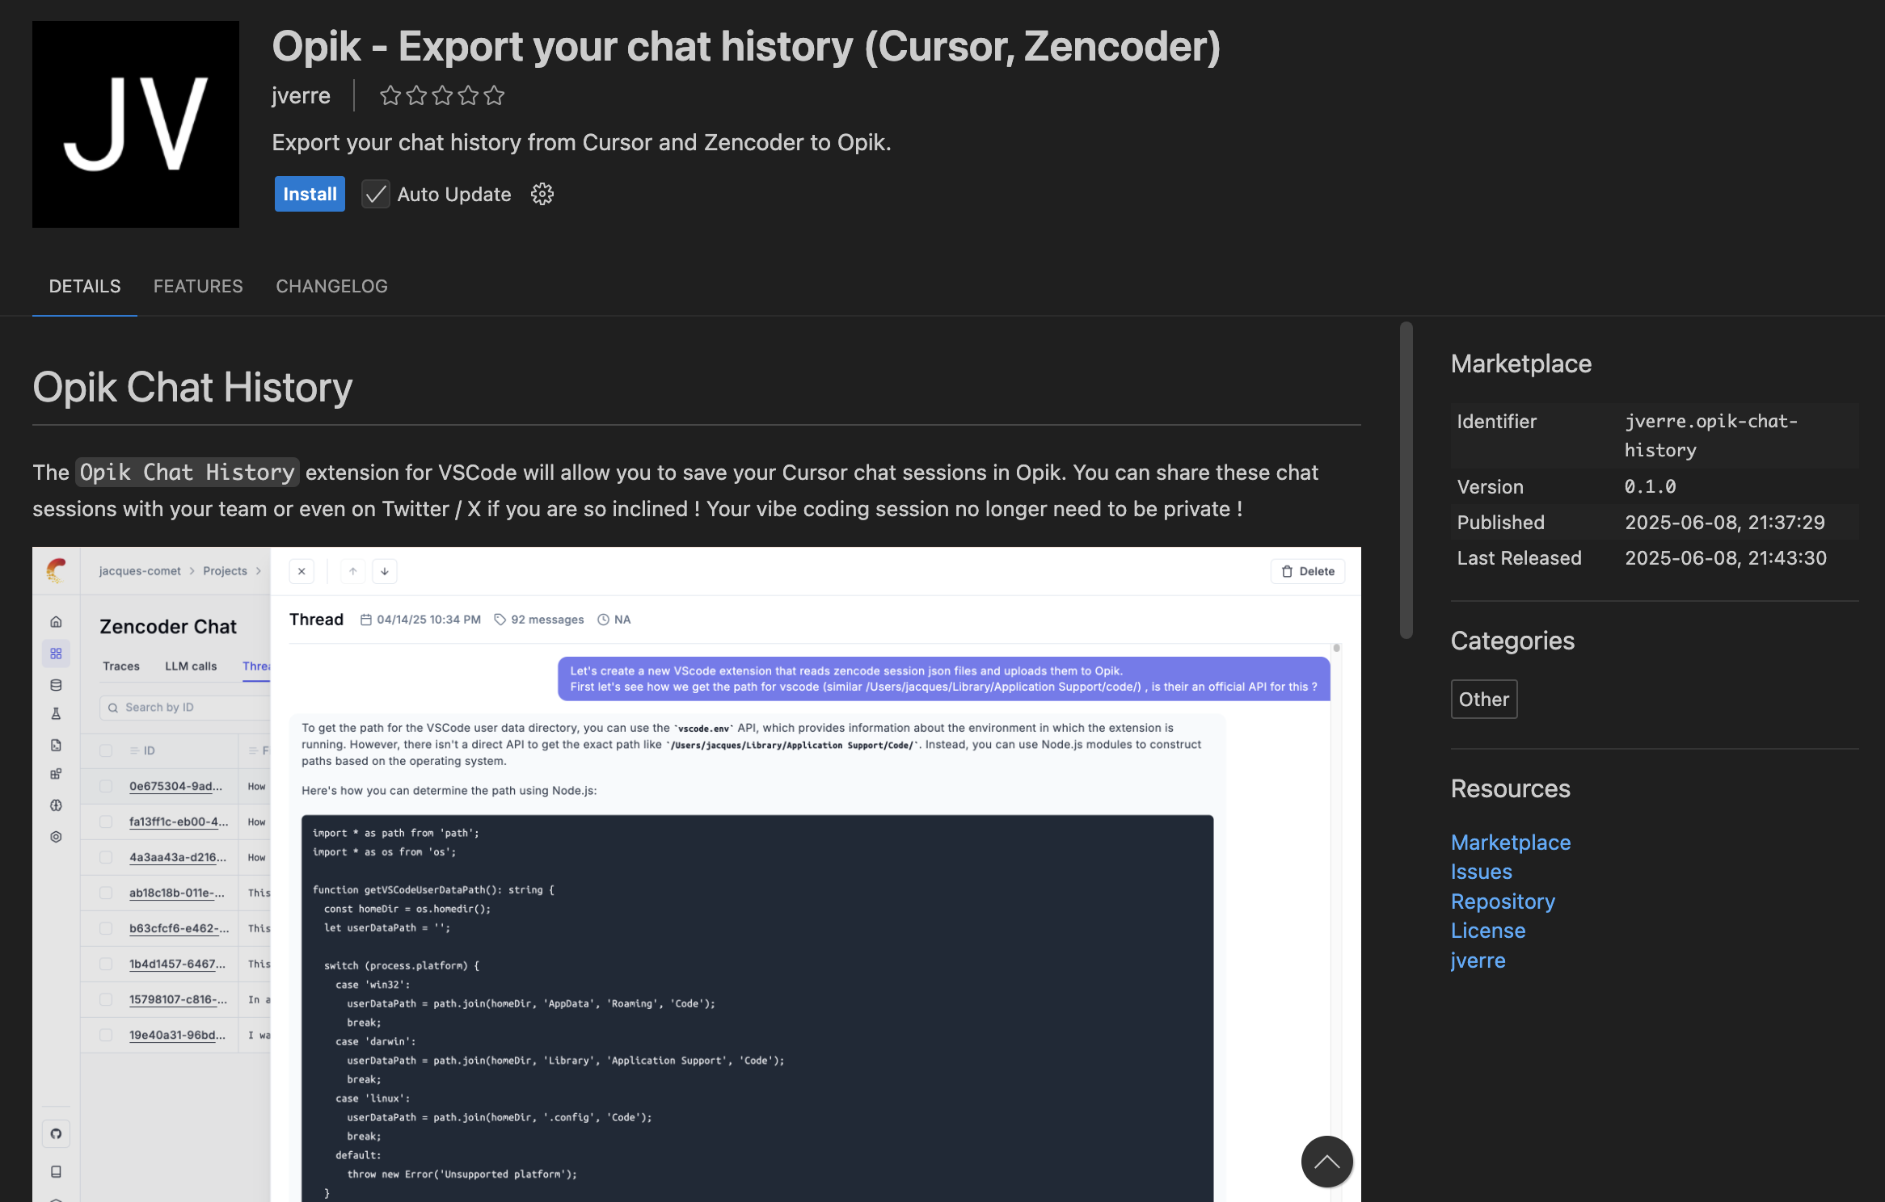This screenshot has height=1202, width=1885.
Task: Click the clock icon beside NA
Action: 603,620
